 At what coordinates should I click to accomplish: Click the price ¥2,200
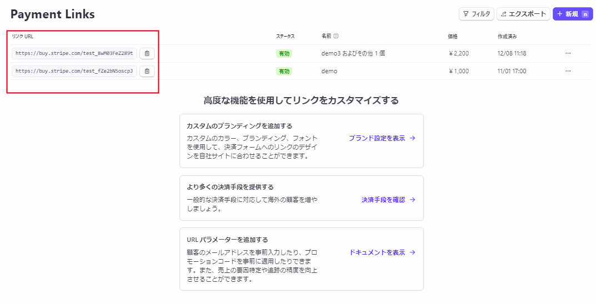point(458,53)
